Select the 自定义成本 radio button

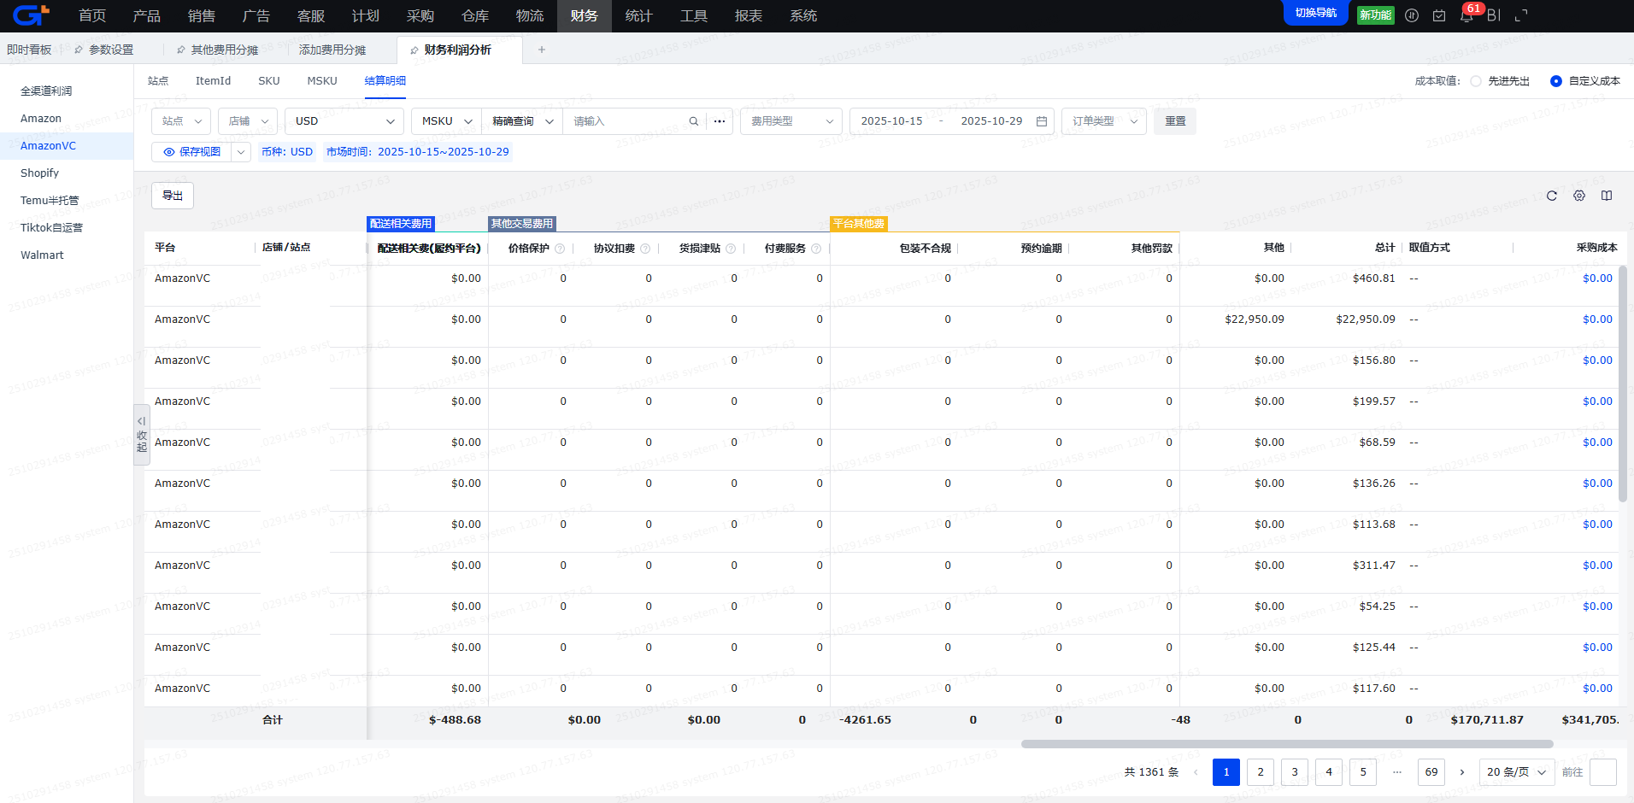[1556, 81]
